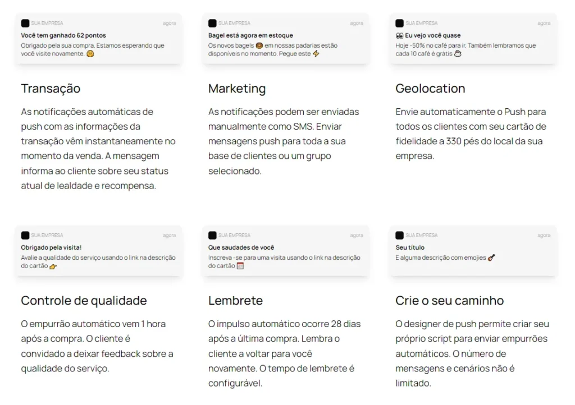This screenshot has height=405, width=575.
Task: Click the black app icon in the Geolocation notification
Action: tap(399, 24)
